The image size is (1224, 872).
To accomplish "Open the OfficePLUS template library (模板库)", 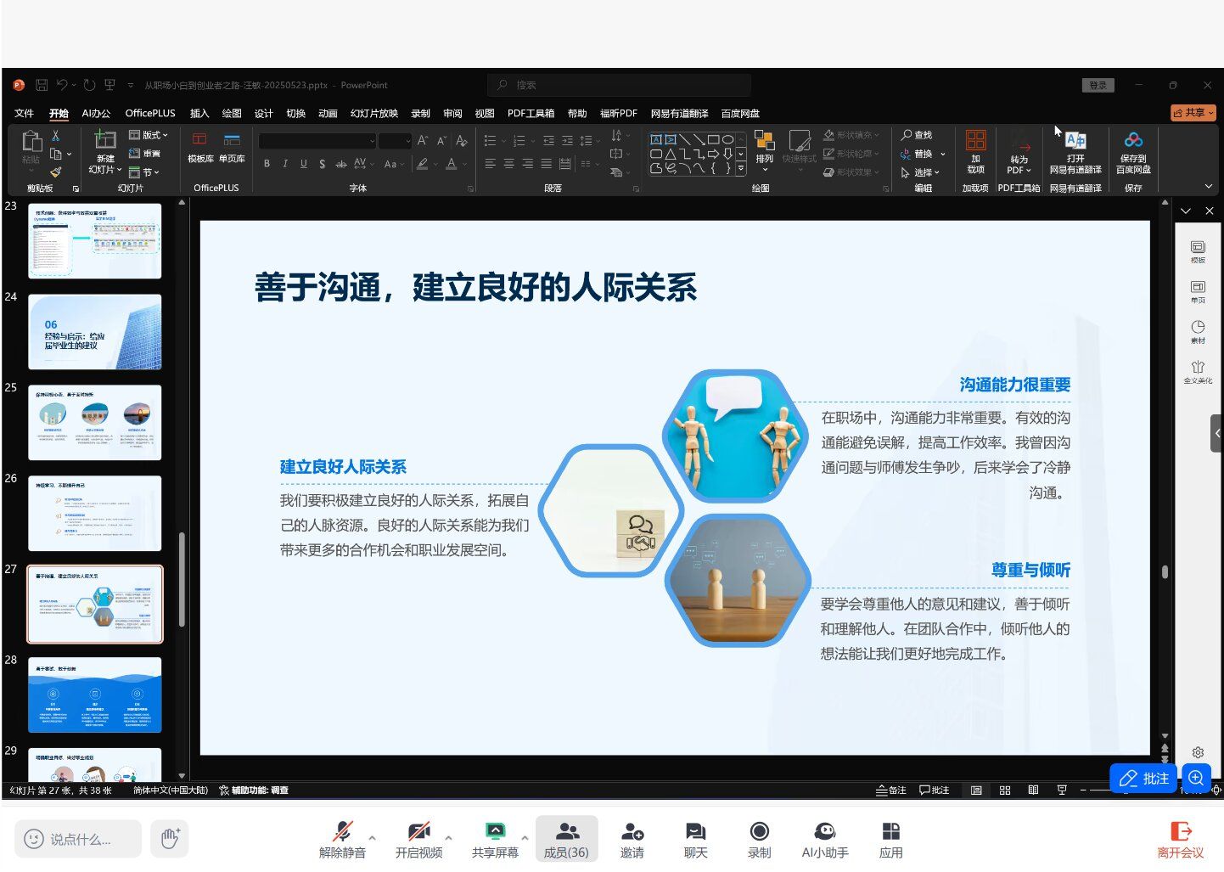I will point(200,147).
